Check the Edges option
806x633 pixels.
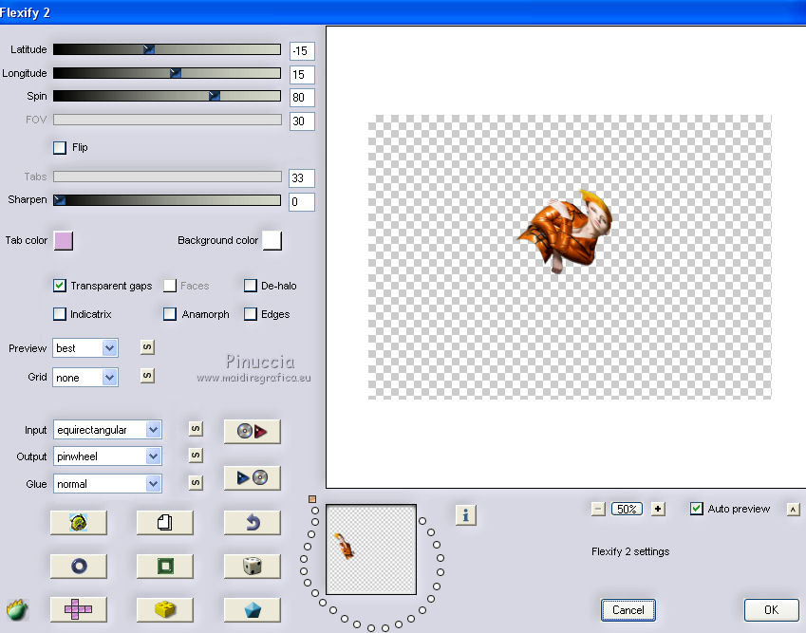pyautogui.click(x=251, y=314)
